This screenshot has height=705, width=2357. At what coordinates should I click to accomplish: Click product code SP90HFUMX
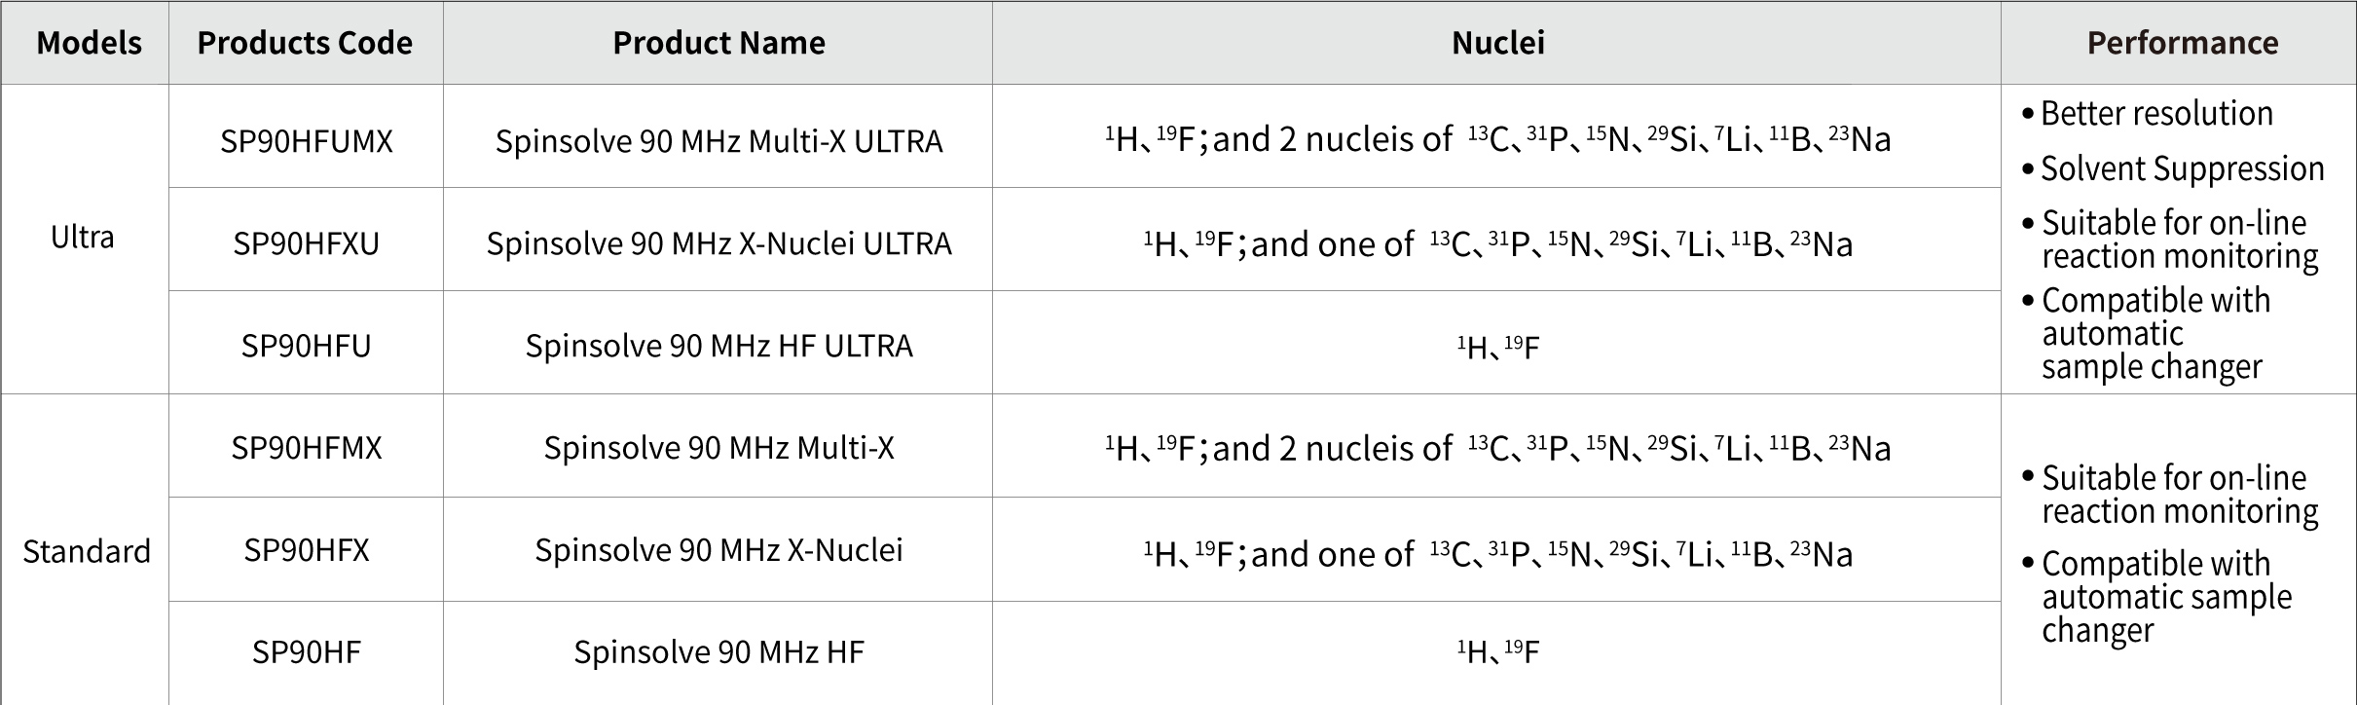(x=306, y=141)
